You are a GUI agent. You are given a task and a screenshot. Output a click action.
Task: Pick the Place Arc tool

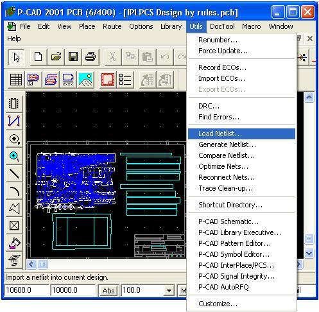(x=14, y=191)
